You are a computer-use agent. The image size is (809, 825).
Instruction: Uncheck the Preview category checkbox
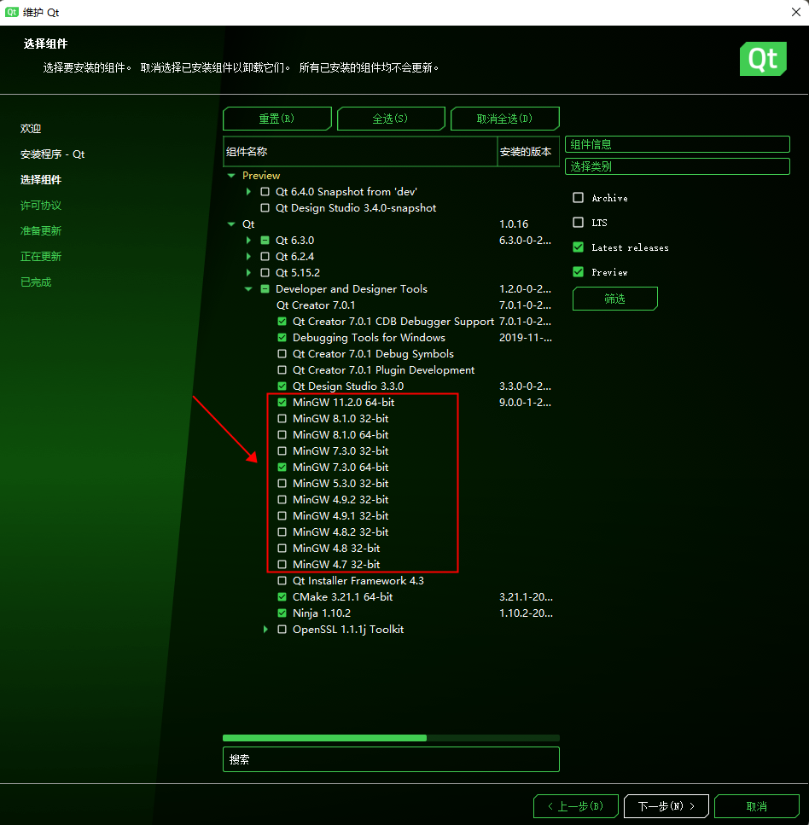578,272
